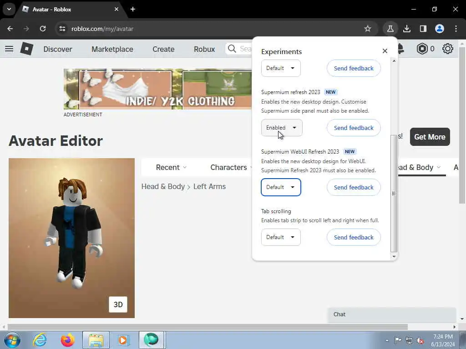Image resolution: width=466 pixels, height=349 pixels.
Task: Show hidden system tray icons
Action: click(x=387, y=340)
